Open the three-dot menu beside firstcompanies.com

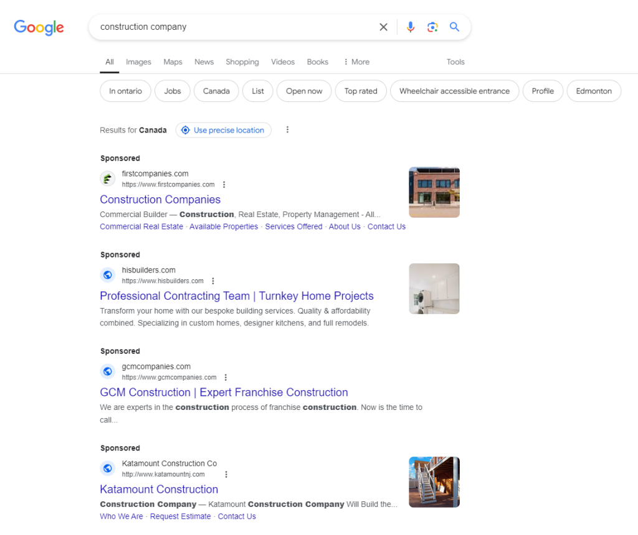click(x=224, y=184)
